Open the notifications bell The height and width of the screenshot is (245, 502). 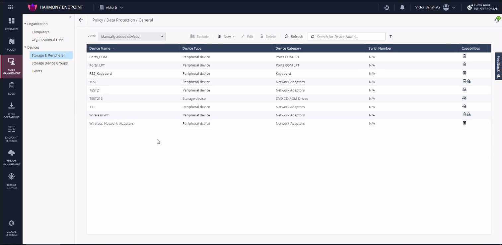[x=402, y=7]
